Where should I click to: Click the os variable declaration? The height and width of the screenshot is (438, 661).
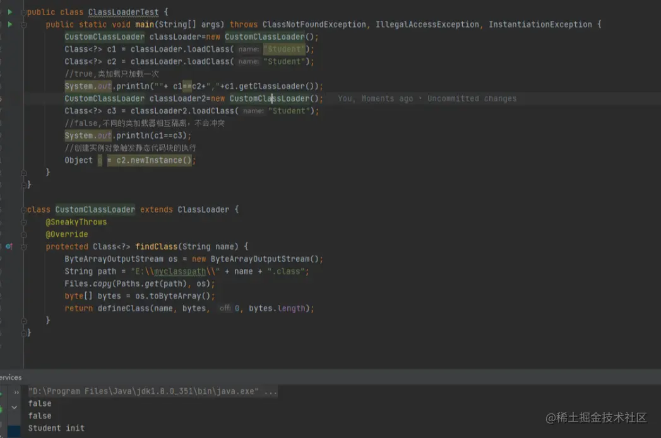(x=173, y=259)
